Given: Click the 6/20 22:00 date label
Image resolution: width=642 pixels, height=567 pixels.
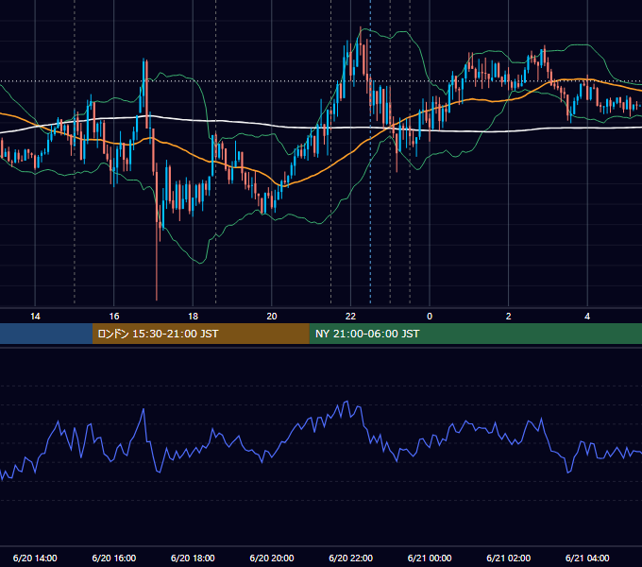Looking at the screenshot, I should coord(351,558).
